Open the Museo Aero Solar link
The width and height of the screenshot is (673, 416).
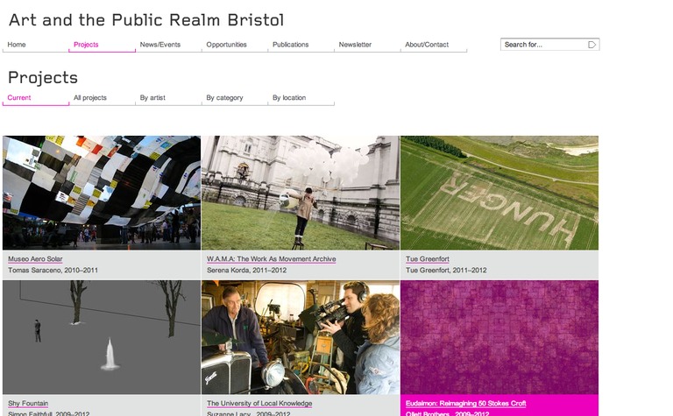click(x=35, y=259)
